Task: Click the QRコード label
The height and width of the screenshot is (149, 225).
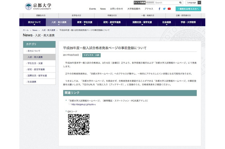Action: 72,112
